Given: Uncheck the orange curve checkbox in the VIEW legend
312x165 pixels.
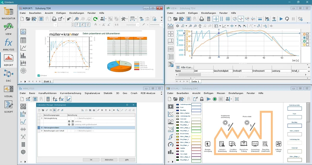Looking at the screenshot, I should pos(308,34).
